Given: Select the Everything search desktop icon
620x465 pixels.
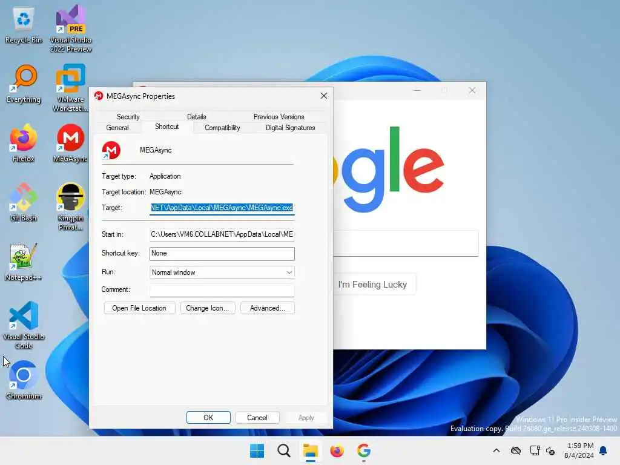Looking at the screenshot, I should pos(24,84).
